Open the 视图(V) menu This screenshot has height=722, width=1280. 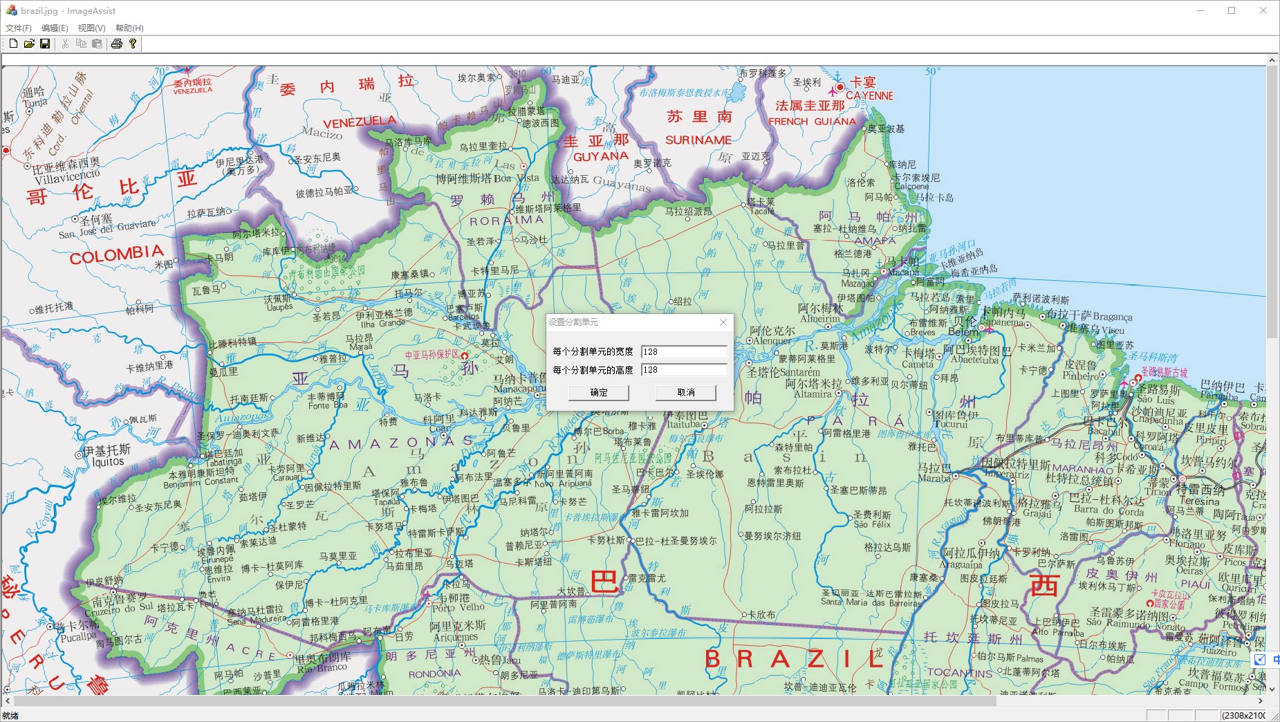pyautogui.click(x=91, y=28)
